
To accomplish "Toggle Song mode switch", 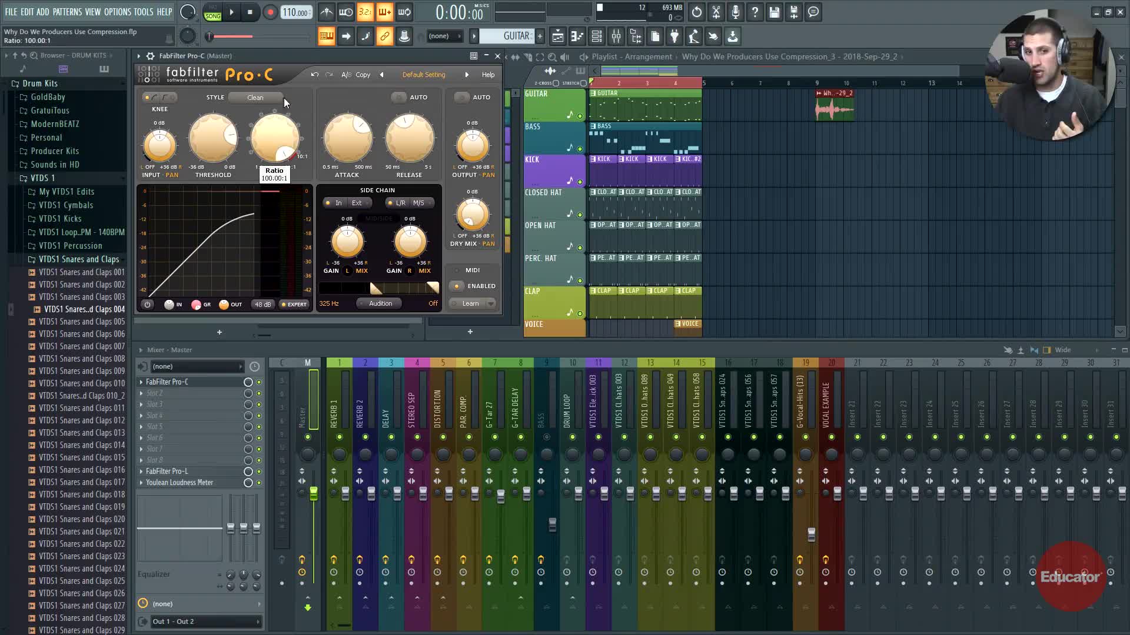I will point(212,12).
